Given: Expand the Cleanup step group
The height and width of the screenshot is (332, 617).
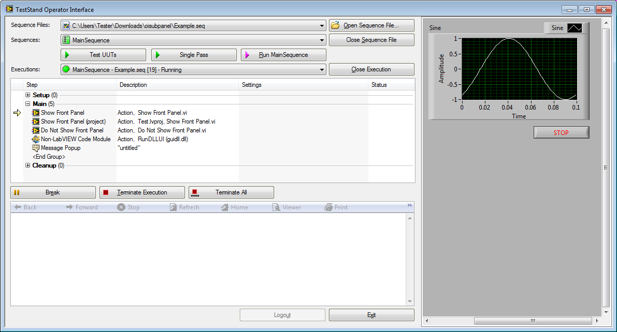Looking at the screenshot, I should point(27,165).
